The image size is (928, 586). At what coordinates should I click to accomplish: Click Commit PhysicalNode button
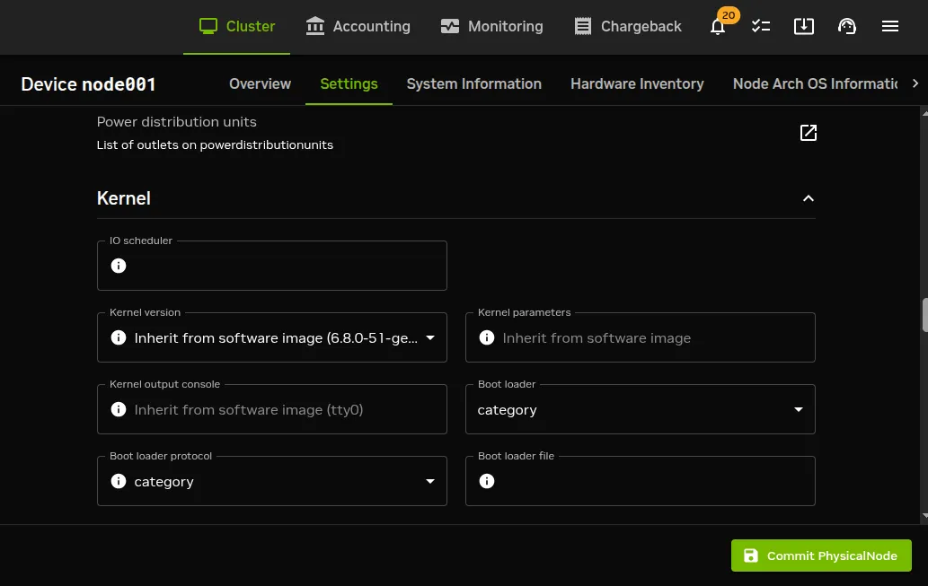coord(821,555)
